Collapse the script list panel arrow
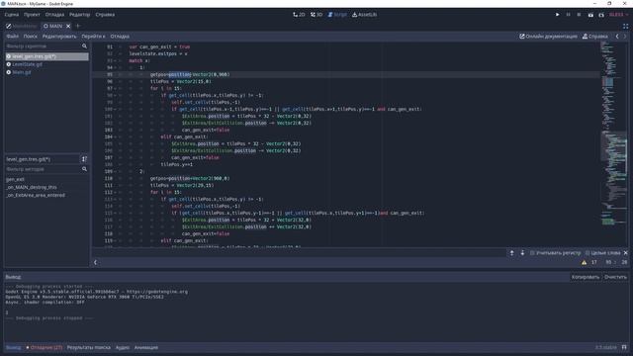 coord(95,262)
